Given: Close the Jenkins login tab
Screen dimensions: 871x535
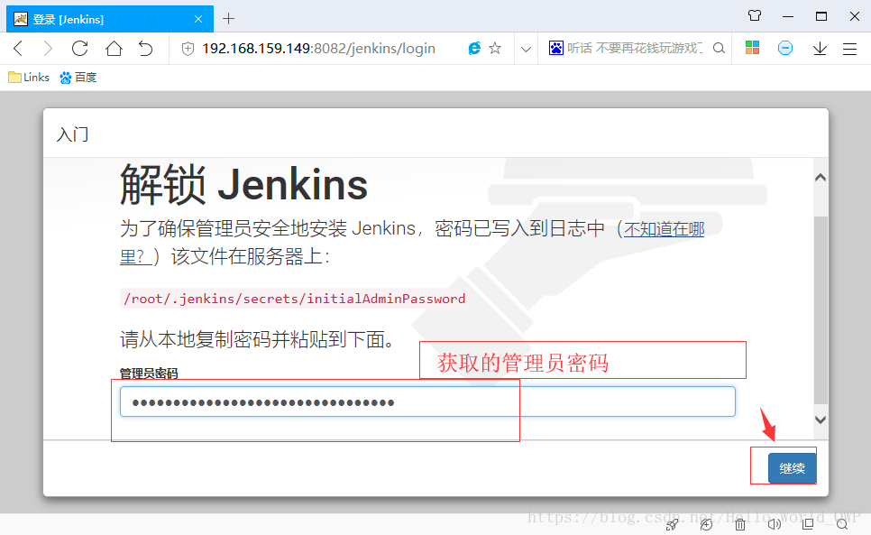Looking at the screenshot, I should [198, 19].
